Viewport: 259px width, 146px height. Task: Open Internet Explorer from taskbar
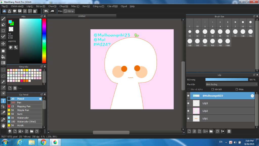20,142
